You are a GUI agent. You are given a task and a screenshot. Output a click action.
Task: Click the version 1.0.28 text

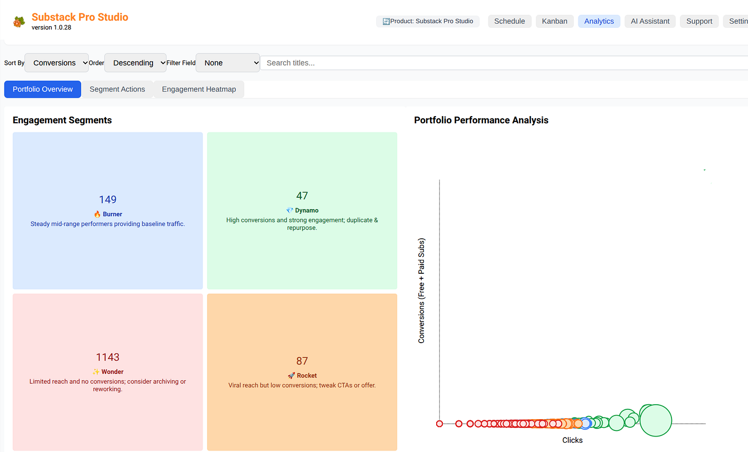pos(51,28)
